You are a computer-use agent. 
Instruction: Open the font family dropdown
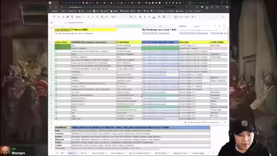[x=116, y=17]
